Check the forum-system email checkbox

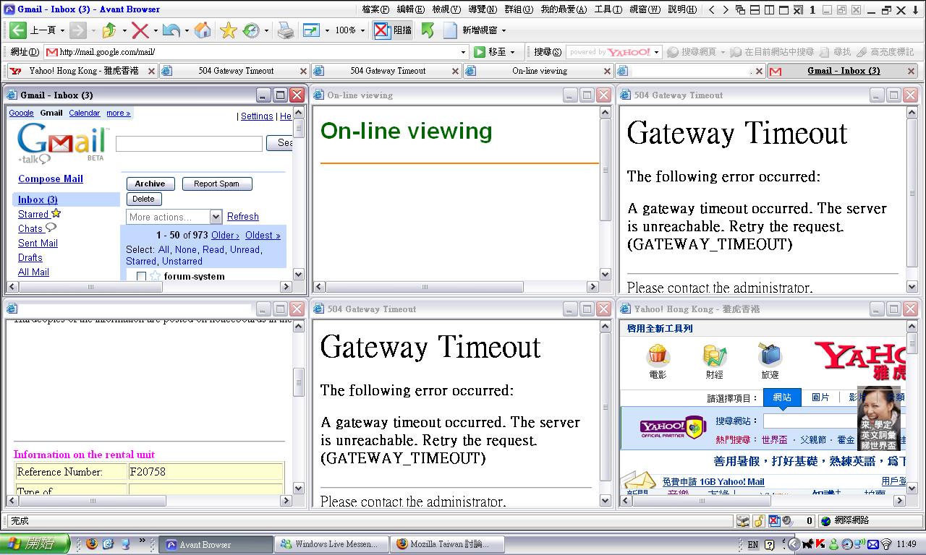tap(141, 276)
